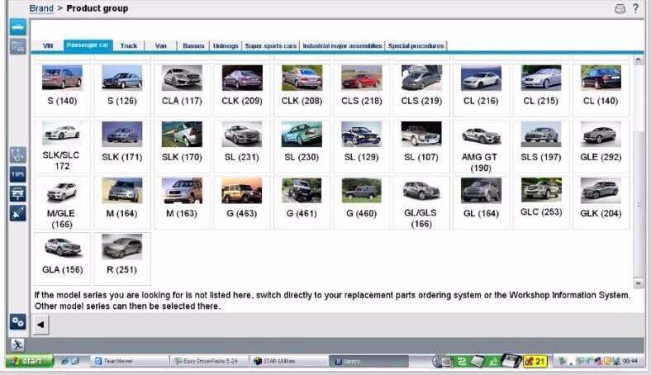Click the stethoscope diagnosis icon

[17, 154]
